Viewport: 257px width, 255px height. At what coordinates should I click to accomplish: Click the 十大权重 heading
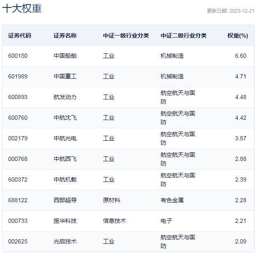click(x=22, y=8)
